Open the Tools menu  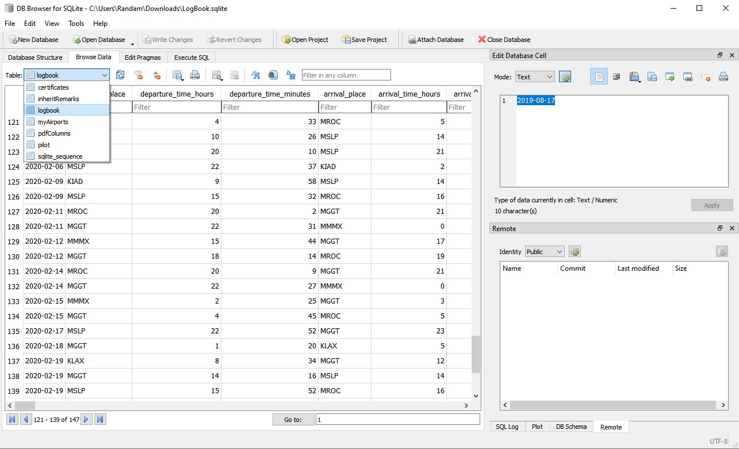(x=76, y=24)
